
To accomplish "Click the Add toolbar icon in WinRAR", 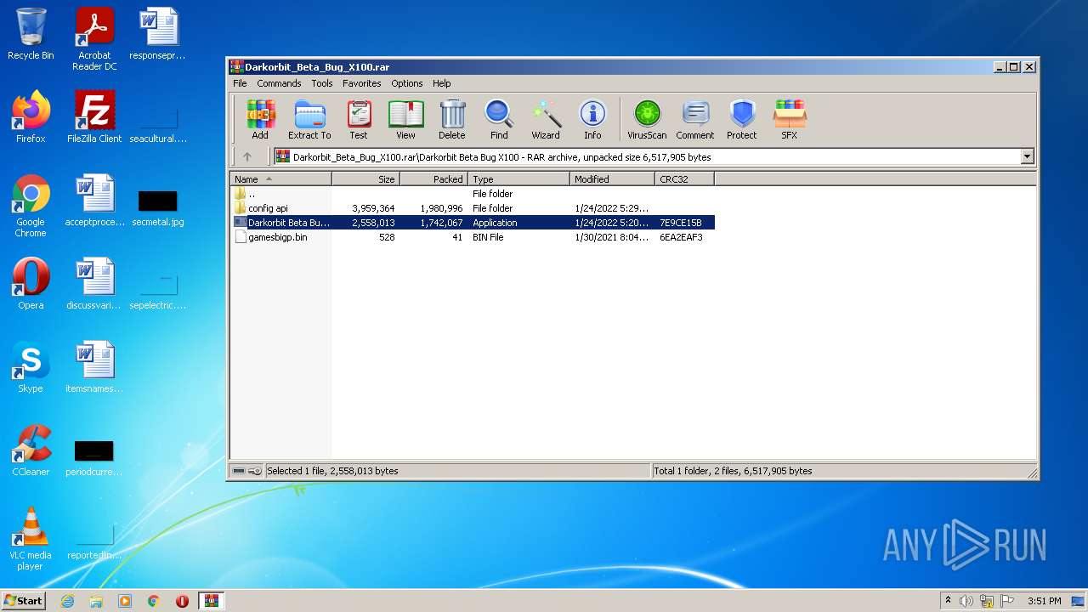I will pos(260,119).
